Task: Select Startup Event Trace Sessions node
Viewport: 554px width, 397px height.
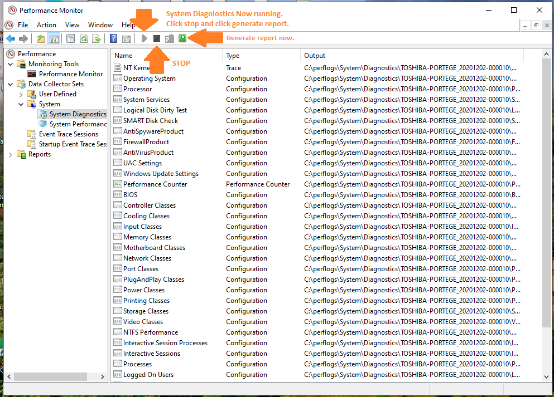Action: coord(73,144)
